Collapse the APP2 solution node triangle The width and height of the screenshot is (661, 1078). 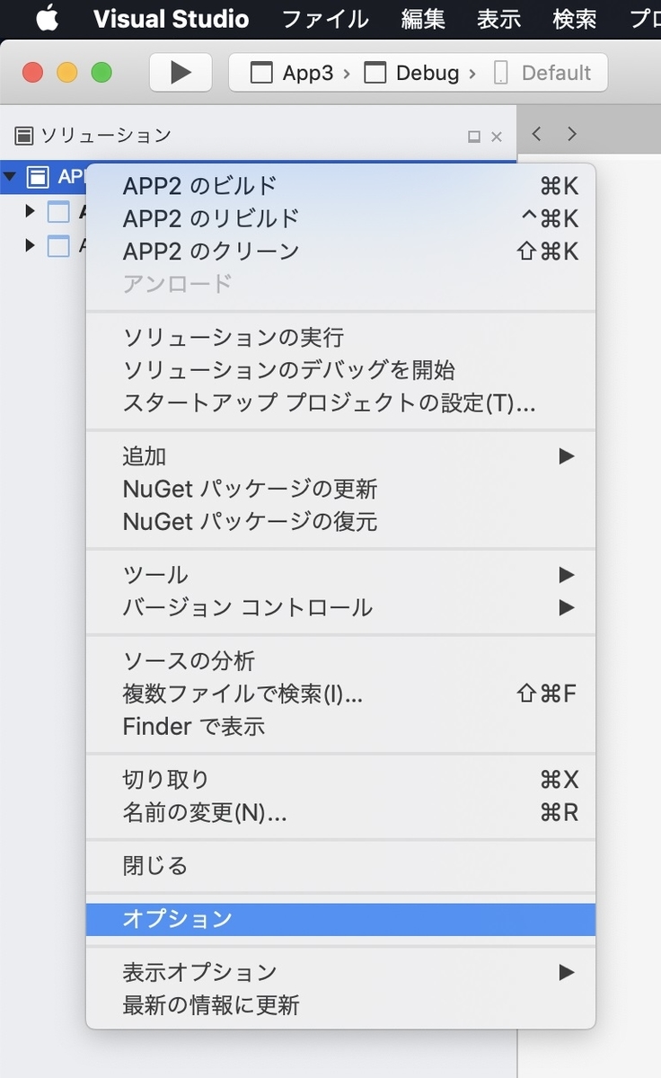click(x=10, y=177)
